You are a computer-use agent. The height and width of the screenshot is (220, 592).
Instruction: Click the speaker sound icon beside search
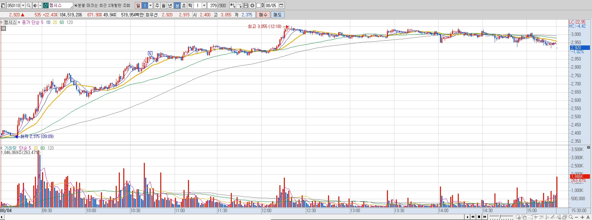click(x=35, y=5)
